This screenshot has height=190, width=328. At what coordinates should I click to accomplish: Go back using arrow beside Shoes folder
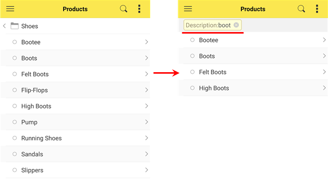(x=5, y=26)
